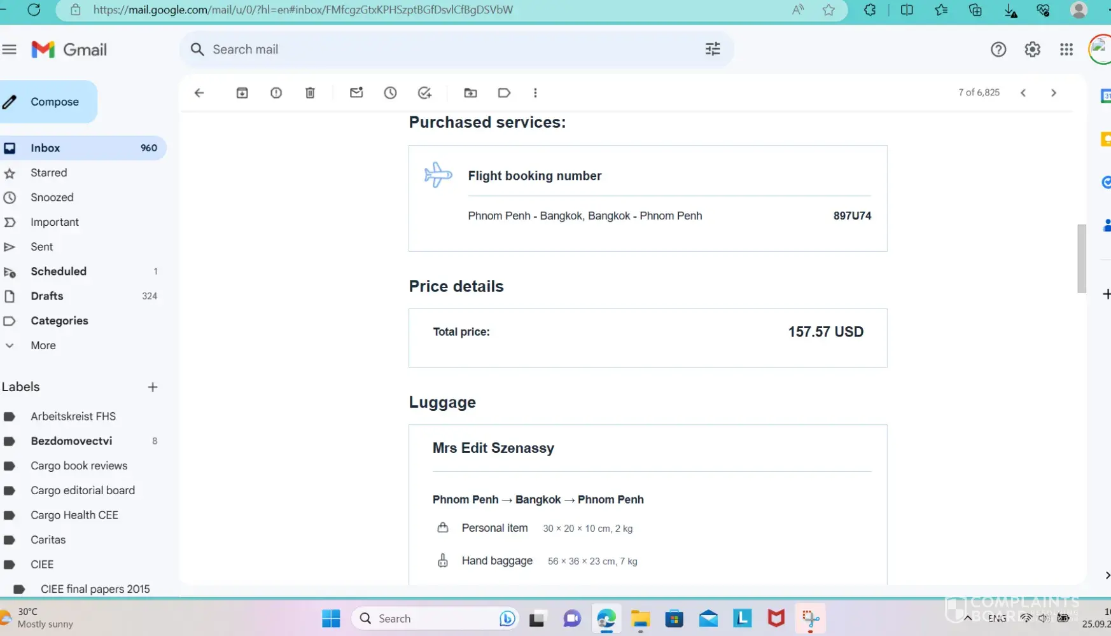The image size is (1111, 636).
Task: Click the passenger name Mrs Edit Szenassy
Action: [x=493, y=448]
